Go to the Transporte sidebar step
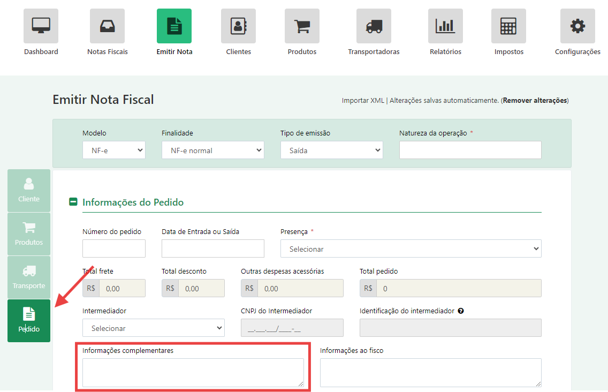The height and width of the screenshot is (392, 608). (29, 277)
